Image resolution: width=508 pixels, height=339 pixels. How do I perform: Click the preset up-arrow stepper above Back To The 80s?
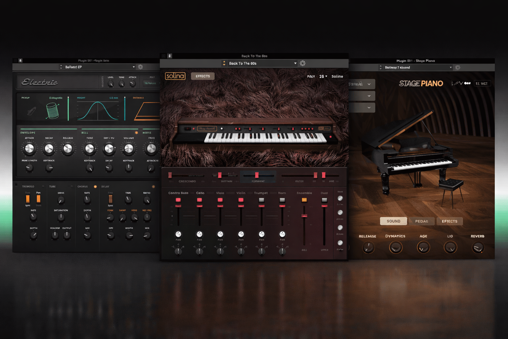tap(224, 62)
